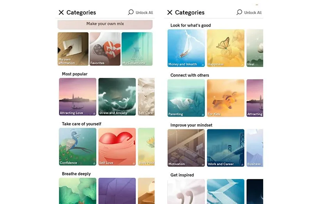321x204 pixels.
Task: Select the Motivation category tile
Action: click(x=186, y=148)
